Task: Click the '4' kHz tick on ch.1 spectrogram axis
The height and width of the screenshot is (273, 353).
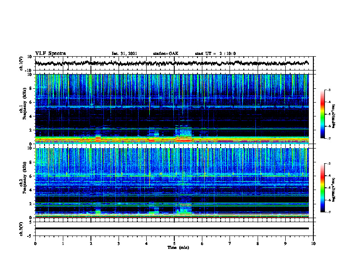Action: click(x=31, y=116)
